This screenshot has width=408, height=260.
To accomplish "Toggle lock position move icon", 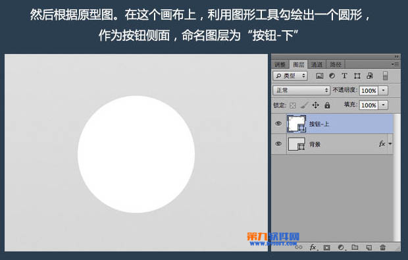I will point(316,105).
